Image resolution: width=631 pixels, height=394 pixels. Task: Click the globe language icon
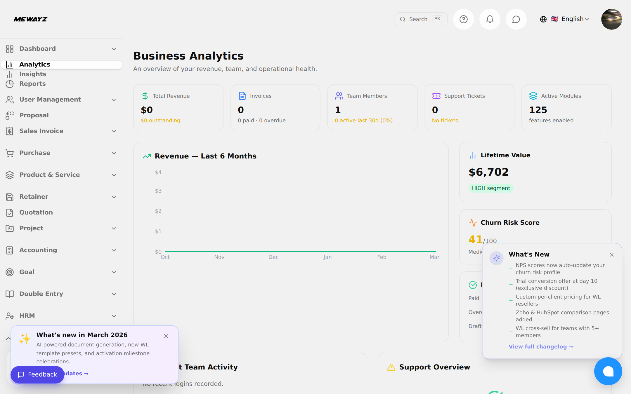(543, 19)
